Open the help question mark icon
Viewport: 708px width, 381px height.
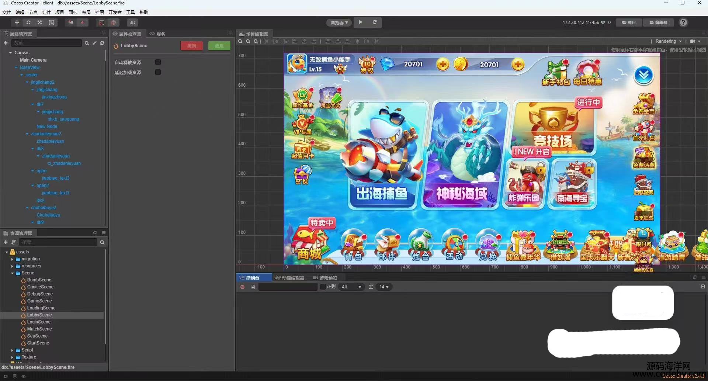[x=683, y=22]
